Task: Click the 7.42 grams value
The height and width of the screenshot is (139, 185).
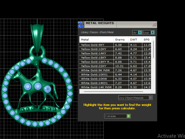Action: coord(118,53)
